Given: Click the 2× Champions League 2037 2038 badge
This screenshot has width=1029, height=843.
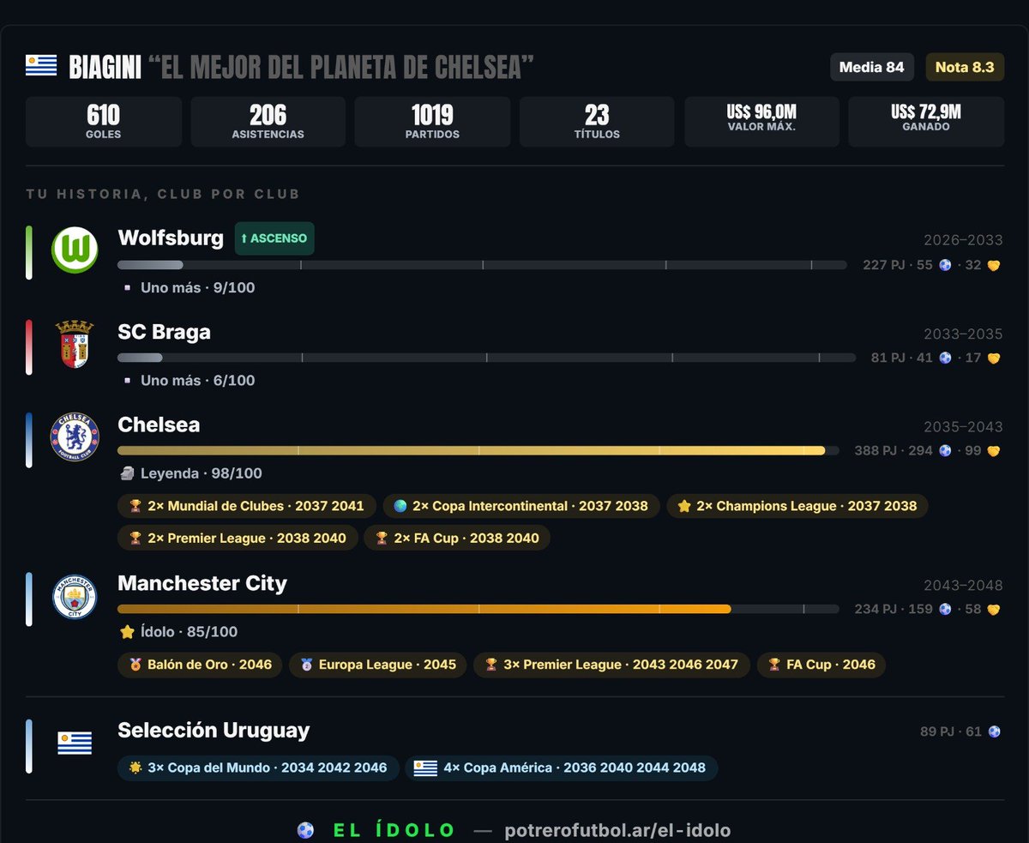Looking at the screenshot, I should pos(797,506).
